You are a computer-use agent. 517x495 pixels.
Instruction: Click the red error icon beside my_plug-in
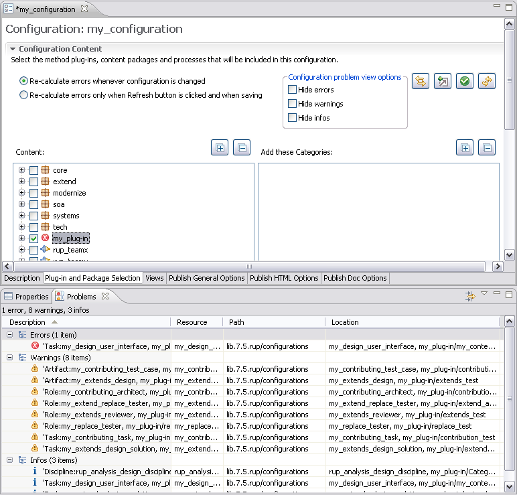pos(46,238)
